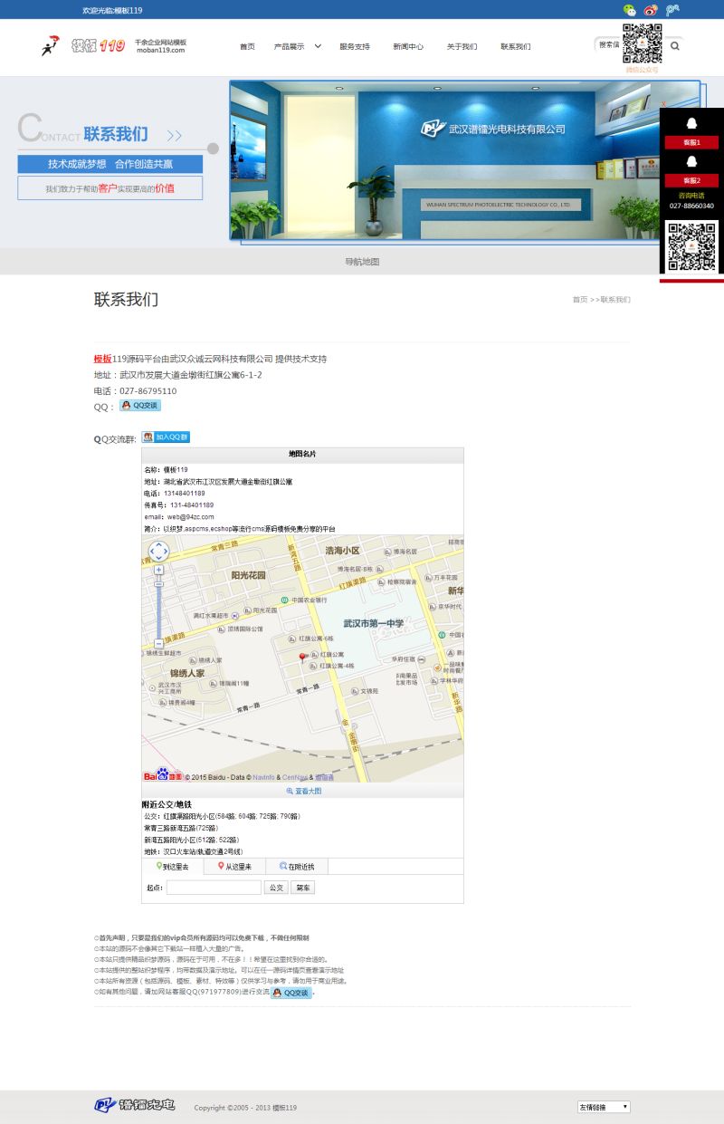Click the 锦绣人家 label on map
The width and height of the screenshot is (724, 1124).
click(187, 673)
